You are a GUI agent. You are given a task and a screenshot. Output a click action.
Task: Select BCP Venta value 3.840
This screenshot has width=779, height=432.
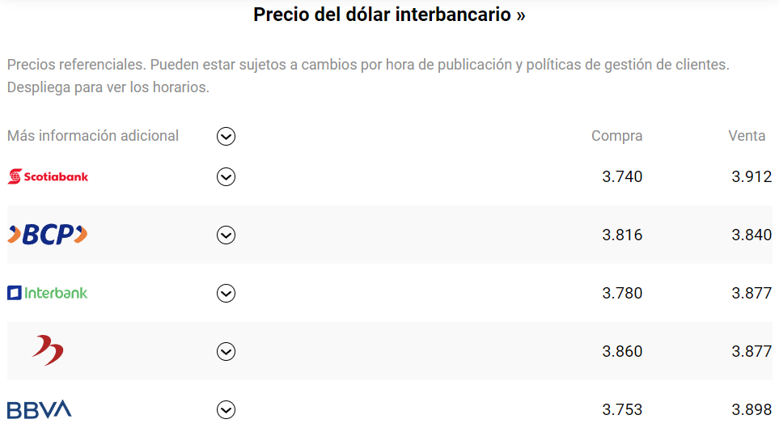click(x=751, y=235)
